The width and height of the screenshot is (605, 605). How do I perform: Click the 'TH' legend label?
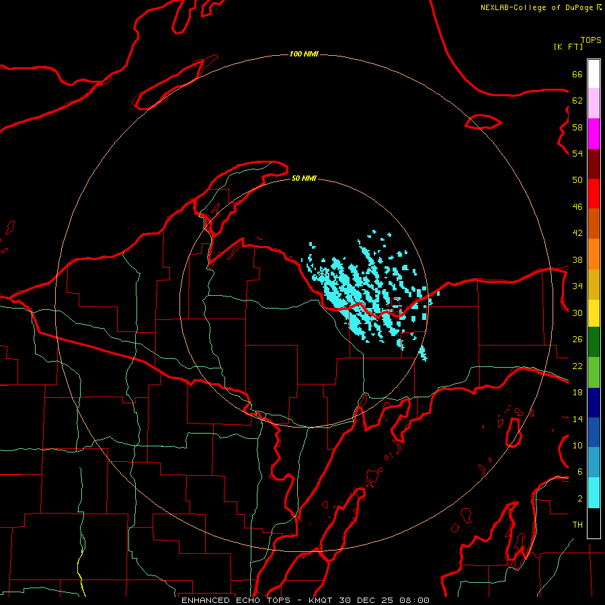pos(577,525)
